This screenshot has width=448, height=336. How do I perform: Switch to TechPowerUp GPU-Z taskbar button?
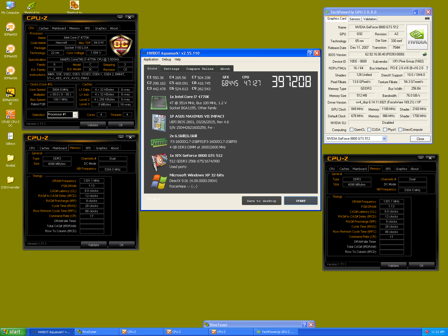(x=276, y=332)
